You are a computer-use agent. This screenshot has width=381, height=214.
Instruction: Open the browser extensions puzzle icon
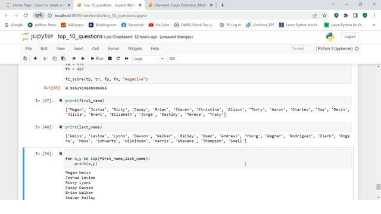pos(346,15)
